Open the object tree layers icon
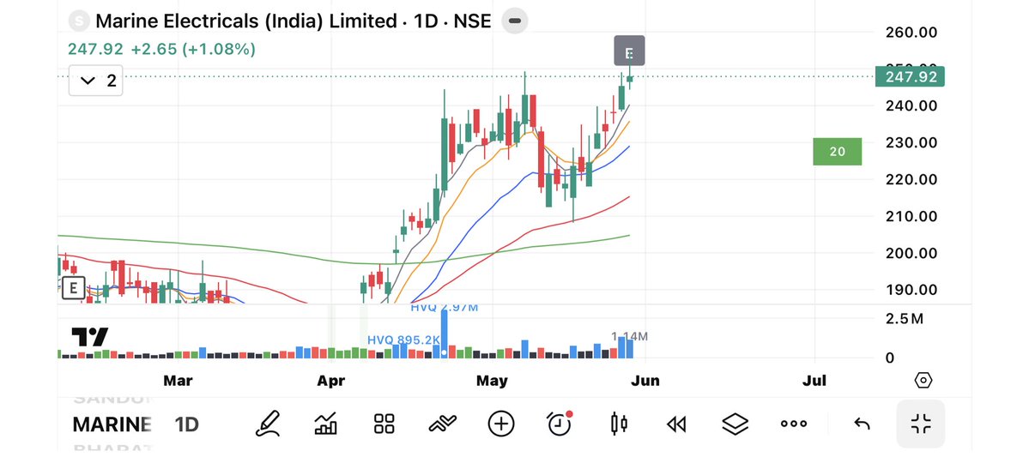This screenshot has height=475, width=1029. [x=735, y=424]
